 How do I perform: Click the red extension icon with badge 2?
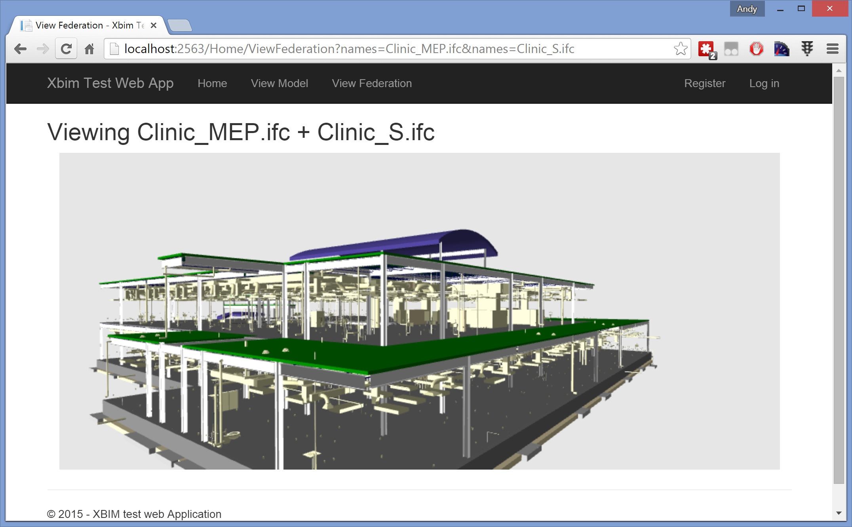point(706,49)
